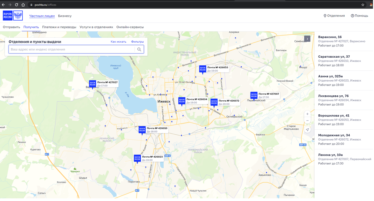
Task: Open Отделения link in header
Action: 334,16
